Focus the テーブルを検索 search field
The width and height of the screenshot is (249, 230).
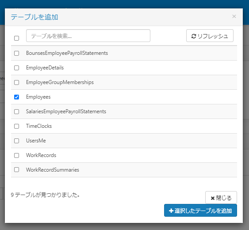(88, 35)
